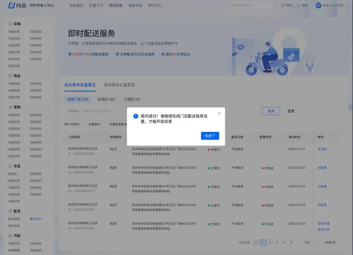353x255 pixels.
Task: Select the 未签约 (30) filter tab
Action: click(x=106, y=99)
